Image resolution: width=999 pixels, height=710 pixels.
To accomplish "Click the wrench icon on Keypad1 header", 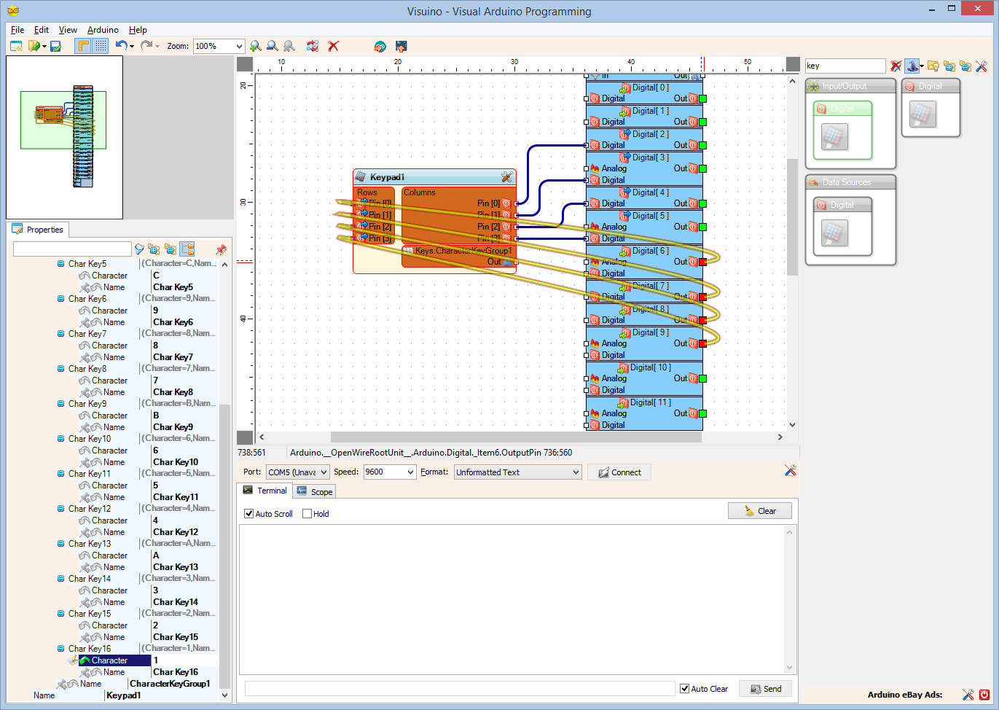I will pos(507,176).
